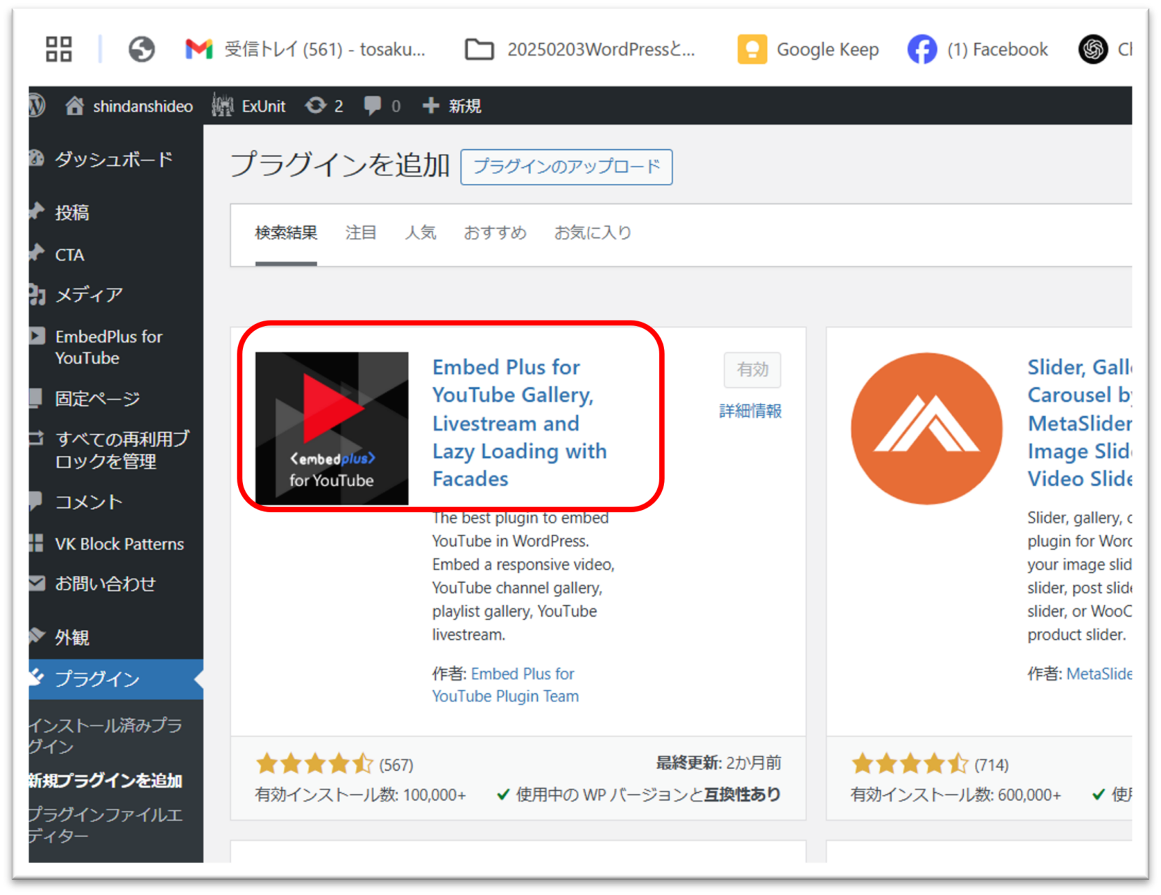Open プラグイン in the sidebar
The image size is (1161, 895).
pyautogui.click(x=116, y=679)
